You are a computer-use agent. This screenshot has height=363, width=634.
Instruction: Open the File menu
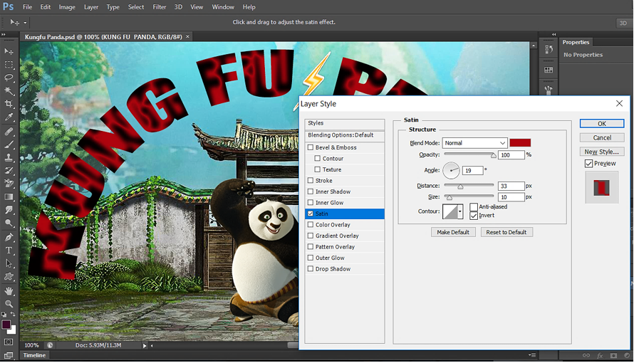click(28, 7)
